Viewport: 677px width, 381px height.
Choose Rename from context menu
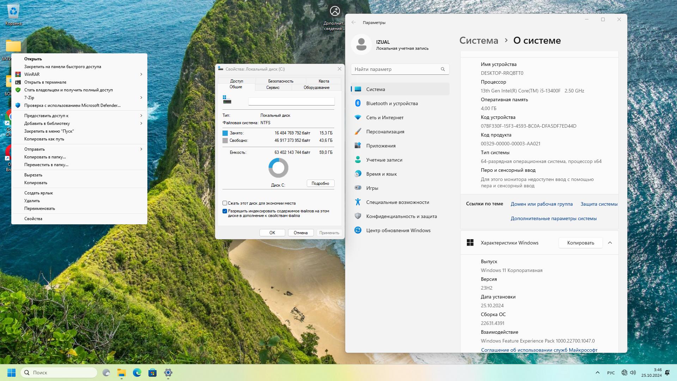click(39, 208)
